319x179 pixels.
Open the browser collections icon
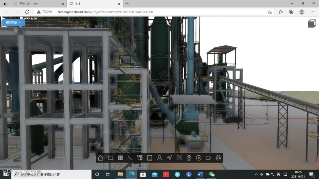(x=291, y=12)
